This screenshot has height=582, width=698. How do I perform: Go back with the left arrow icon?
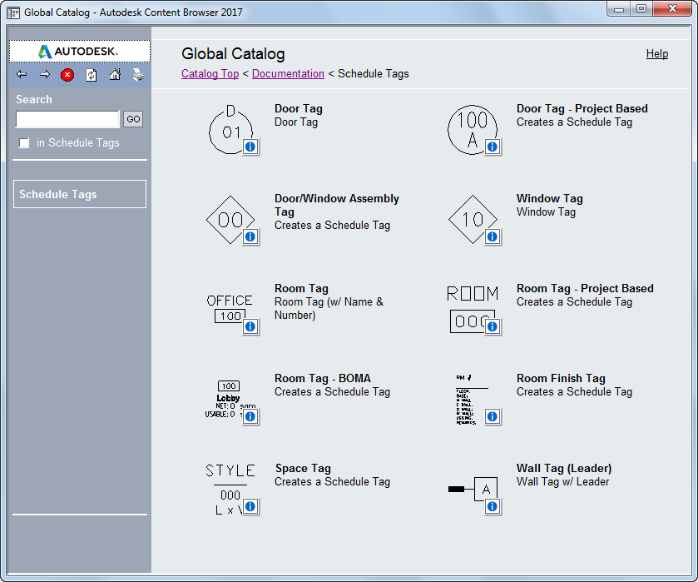click(22, 74)
